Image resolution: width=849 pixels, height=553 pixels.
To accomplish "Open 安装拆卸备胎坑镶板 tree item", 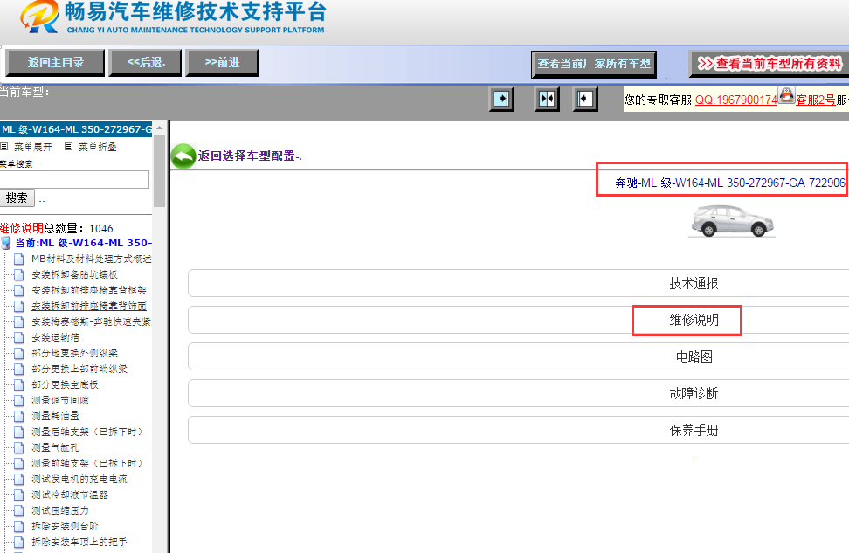I will point(74,274).
